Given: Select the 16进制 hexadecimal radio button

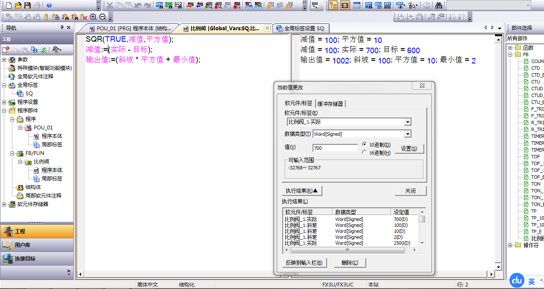Looking at the screenshot, I should 364,152.
